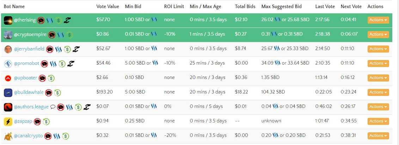This screenshot has height=145, width=399.
Task: Click the plain speech bubble icon beside @authors.league
Action: (x=53, y=107)
